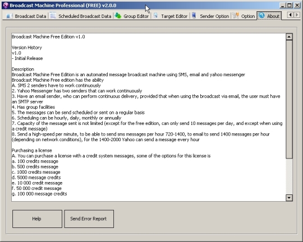The height and width of the screenshot is (242, 303).
Task: Switch to the Target Editor tab
Action: click(170, 16)
